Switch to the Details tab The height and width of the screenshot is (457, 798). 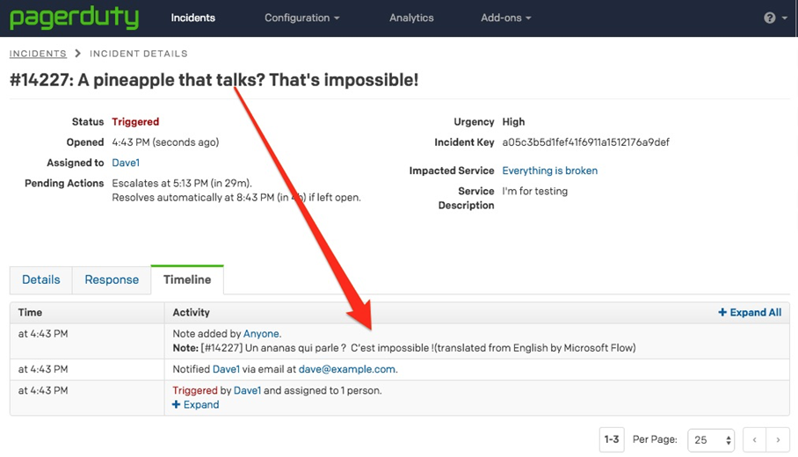(x=41, y=279)
